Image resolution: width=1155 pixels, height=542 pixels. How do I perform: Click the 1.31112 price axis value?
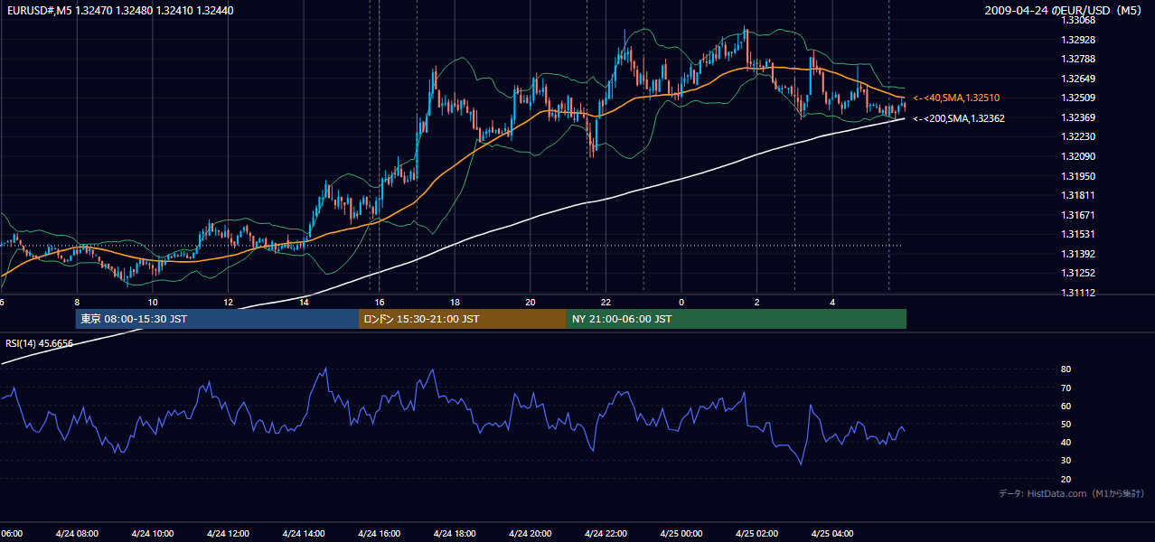pos(1078,293)
